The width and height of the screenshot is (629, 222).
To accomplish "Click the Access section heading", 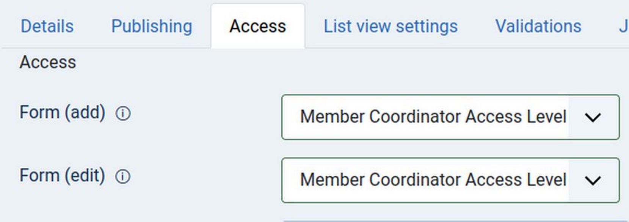I will 48,62.
